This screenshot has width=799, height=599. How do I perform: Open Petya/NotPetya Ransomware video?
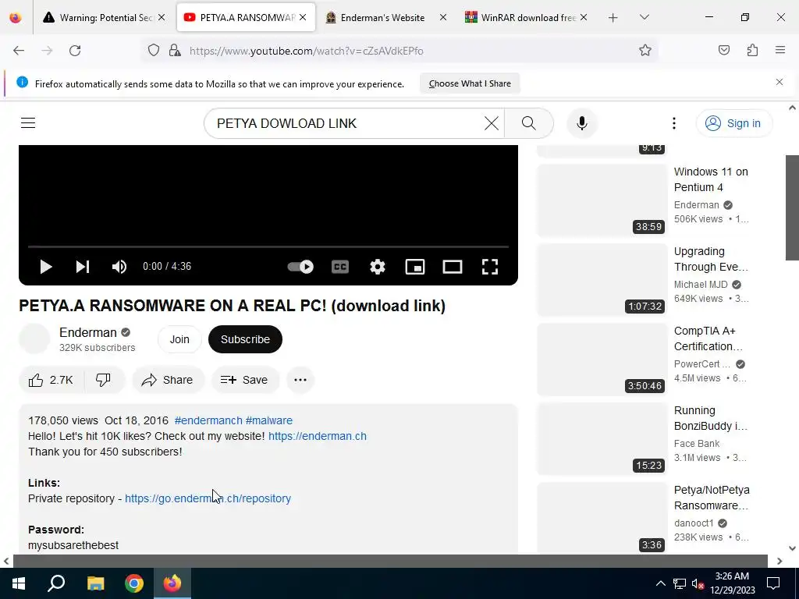coord(712,497)
